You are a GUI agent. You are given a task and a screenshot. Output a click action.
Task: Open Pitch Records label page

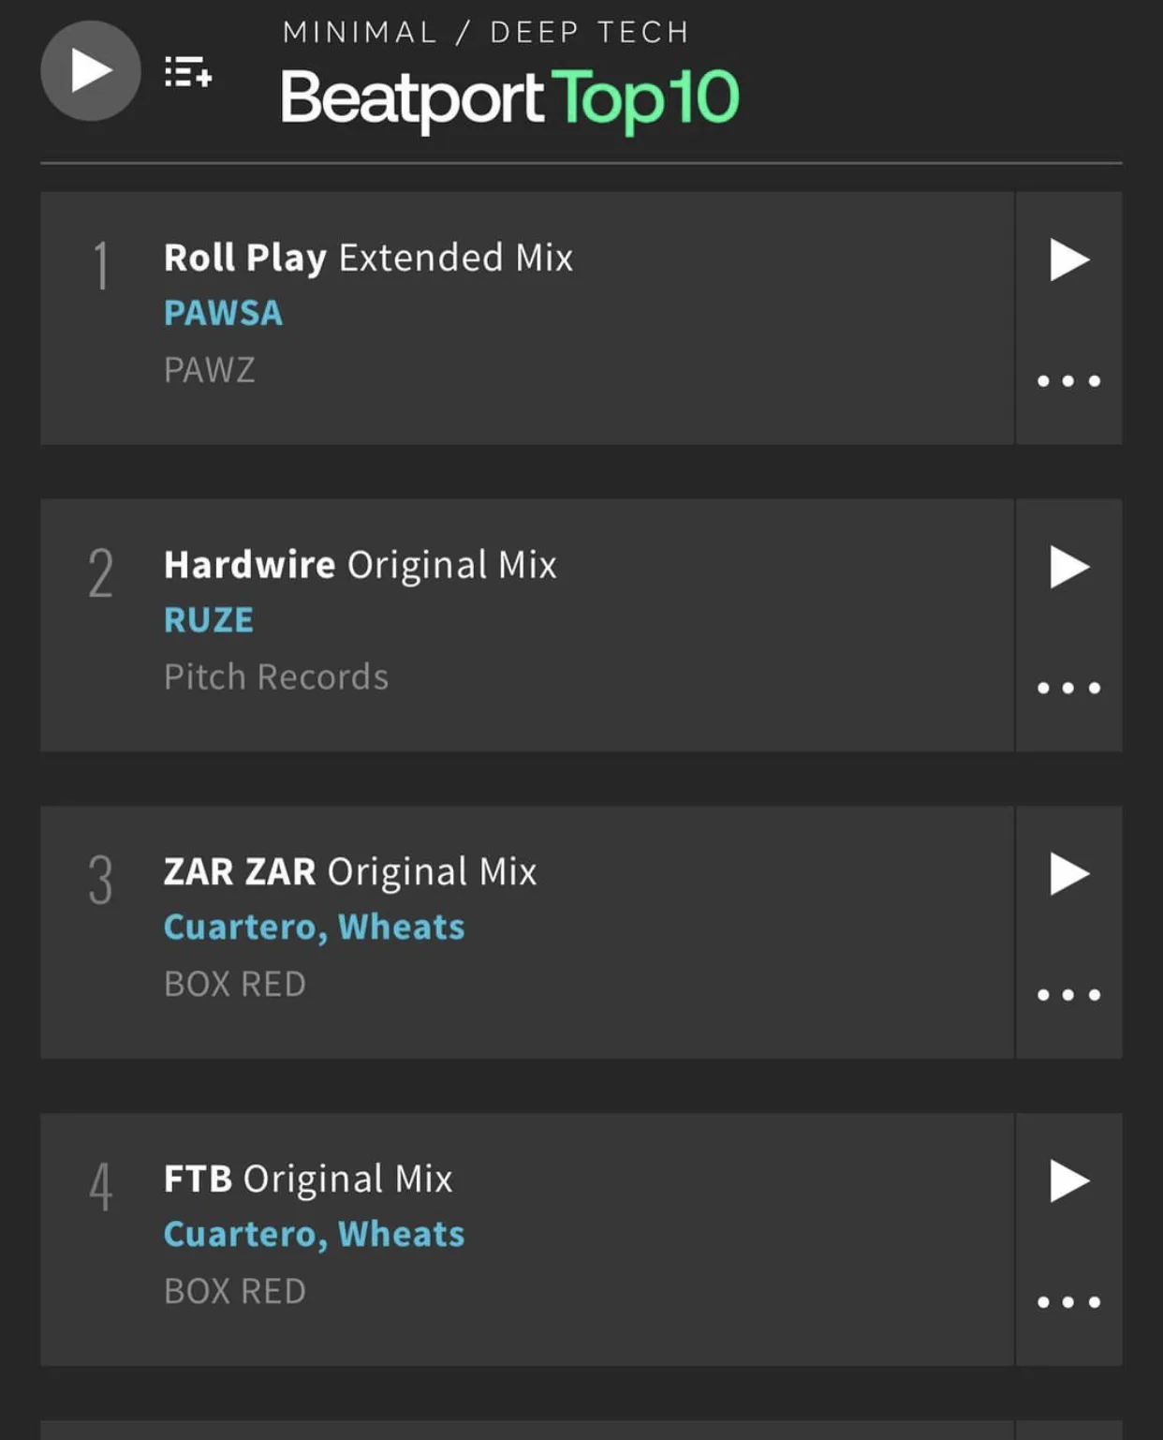[x=276, y=676]
